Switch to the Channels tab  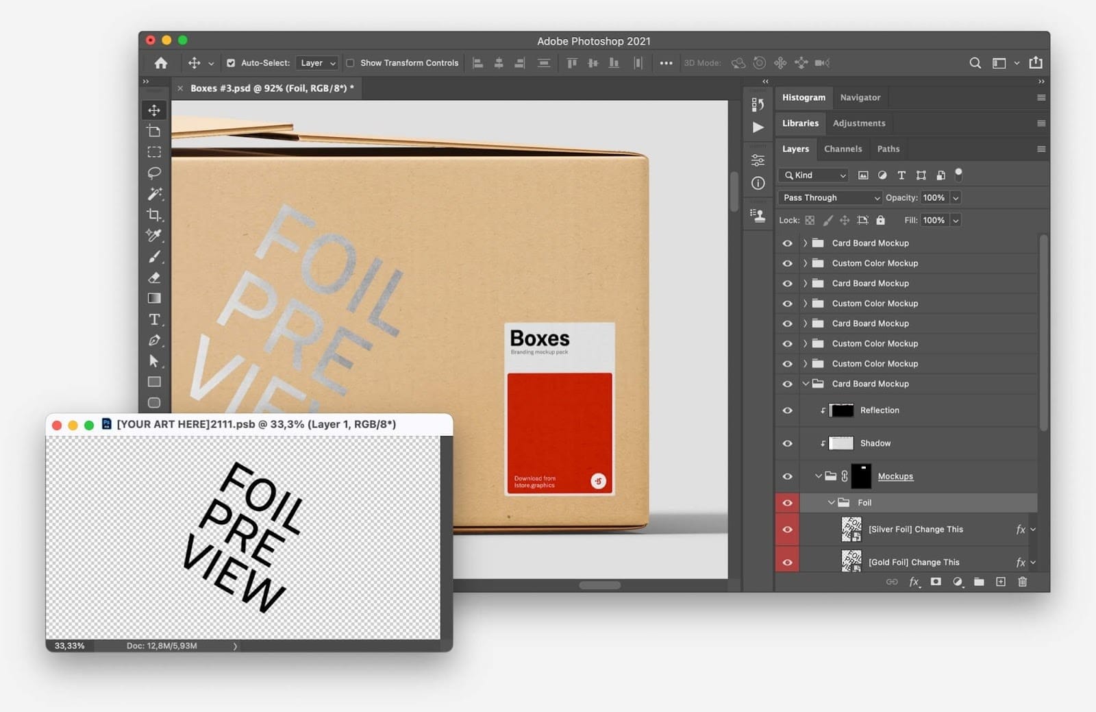pyautogui.click(x=843, y=149)
